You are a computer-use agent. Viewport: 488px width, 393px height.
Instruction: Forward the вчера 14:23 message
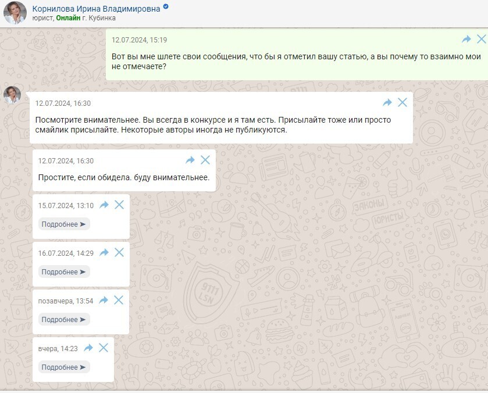tap(88, 348)
